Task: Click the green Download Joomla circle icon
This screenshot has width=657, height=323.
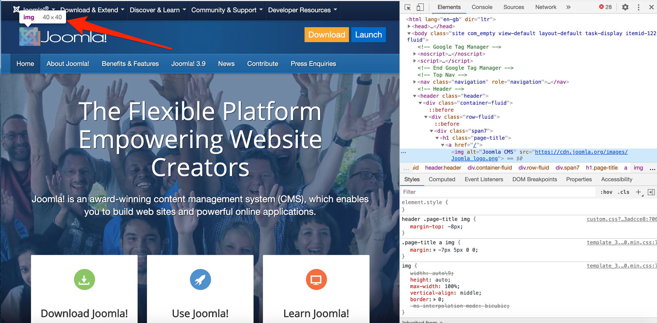Action: (x=84, y=280)
